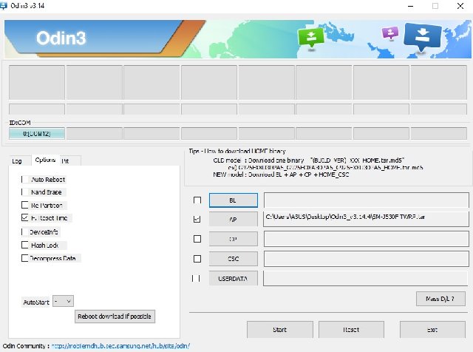The image size is (473, 352).
Task: Tick the checkbox beside the BL button
Action: tap(197, 200)
